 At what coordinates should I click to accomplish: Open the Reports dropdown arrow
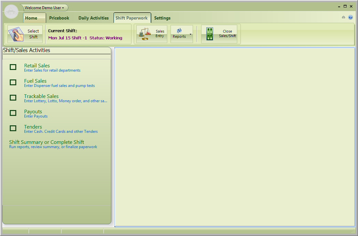coord(190,34)
